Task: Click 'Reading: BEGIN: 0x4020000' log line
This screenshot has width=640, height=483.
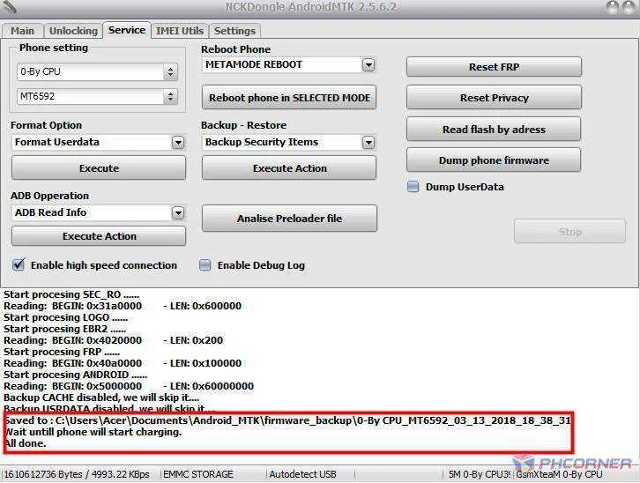Action: (x=114, y=340)
